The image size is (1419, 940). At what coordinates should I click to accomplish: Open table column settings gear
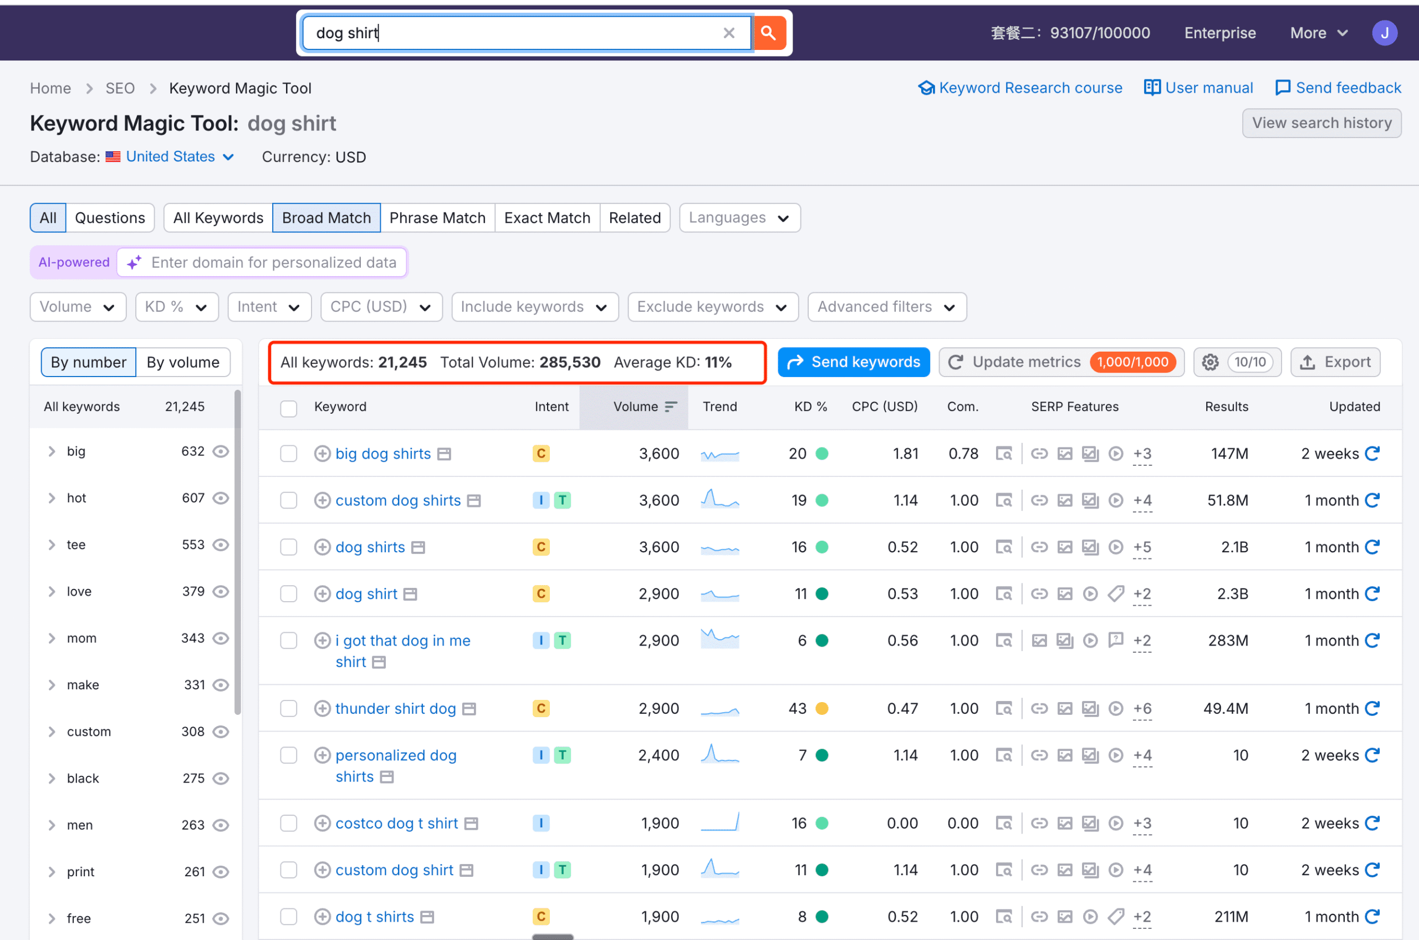tap(1211, 362)
